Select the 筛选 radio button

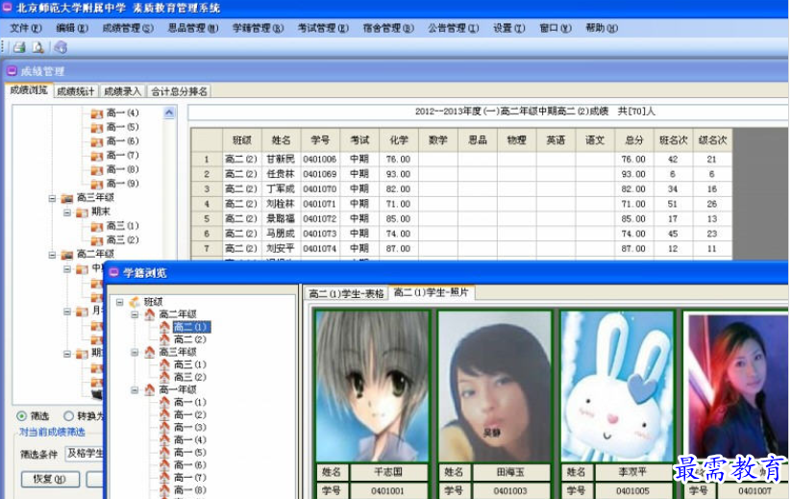22,416
